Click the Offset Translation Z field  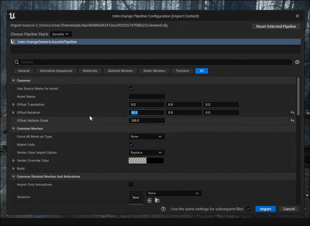[221, 105]
